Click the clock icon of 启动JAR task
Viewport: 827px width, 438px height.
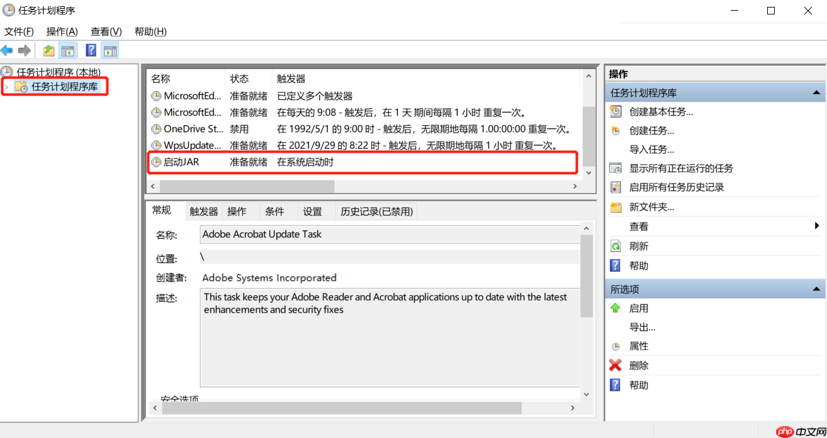point(156,162)
